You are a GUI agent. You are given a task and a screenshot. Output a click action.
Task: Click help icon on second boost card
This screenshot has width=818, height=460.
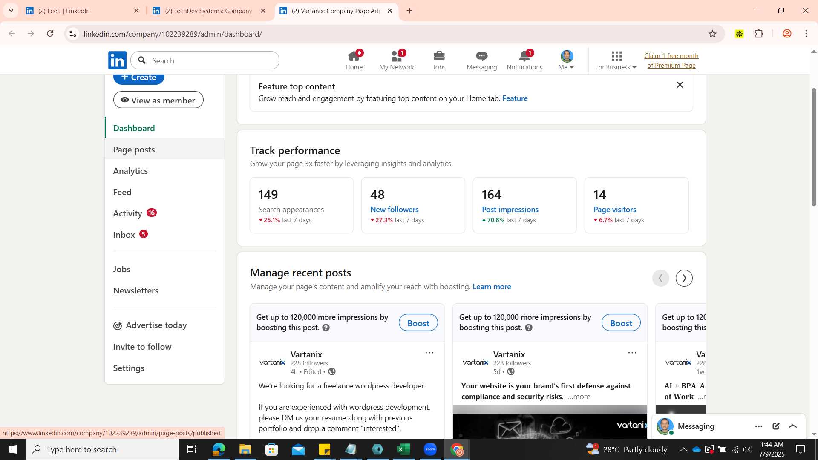tap(529, 328)
